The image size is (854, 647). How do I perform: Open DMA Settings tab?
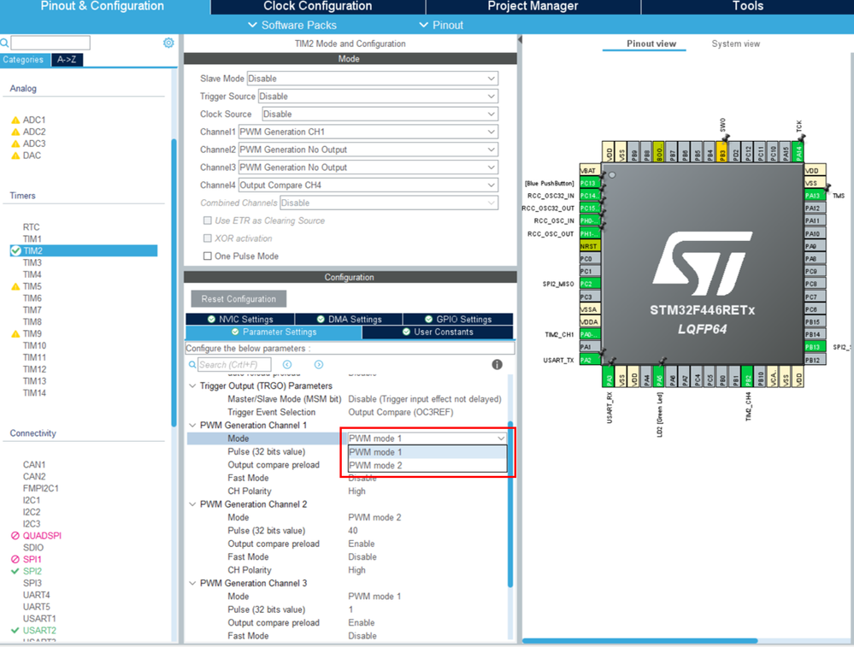pyautogui.click(x=349, y=319)
